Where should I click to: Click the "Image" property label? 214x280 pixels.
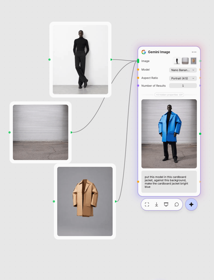click(145, 61)
